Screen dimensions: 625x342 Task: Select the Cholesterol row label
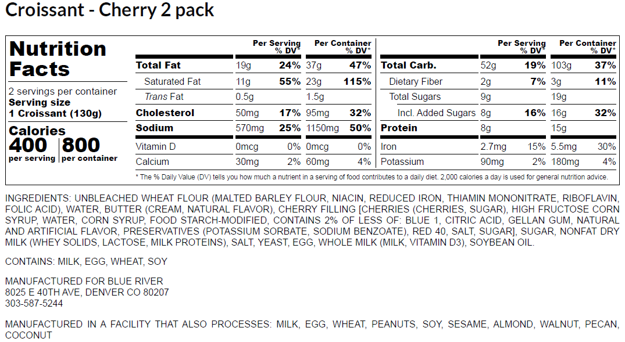coord(165,113)
